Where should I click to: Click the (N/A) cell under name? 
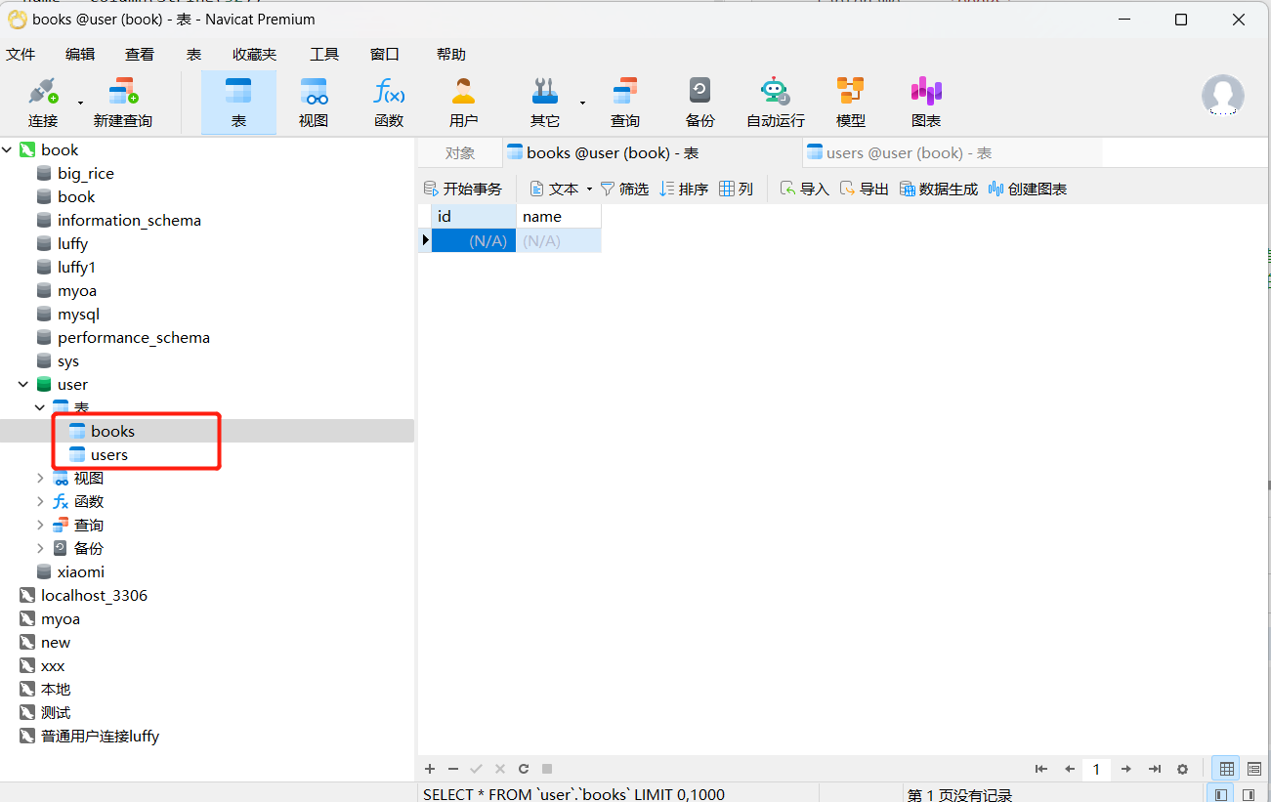[x=559, y=240]
